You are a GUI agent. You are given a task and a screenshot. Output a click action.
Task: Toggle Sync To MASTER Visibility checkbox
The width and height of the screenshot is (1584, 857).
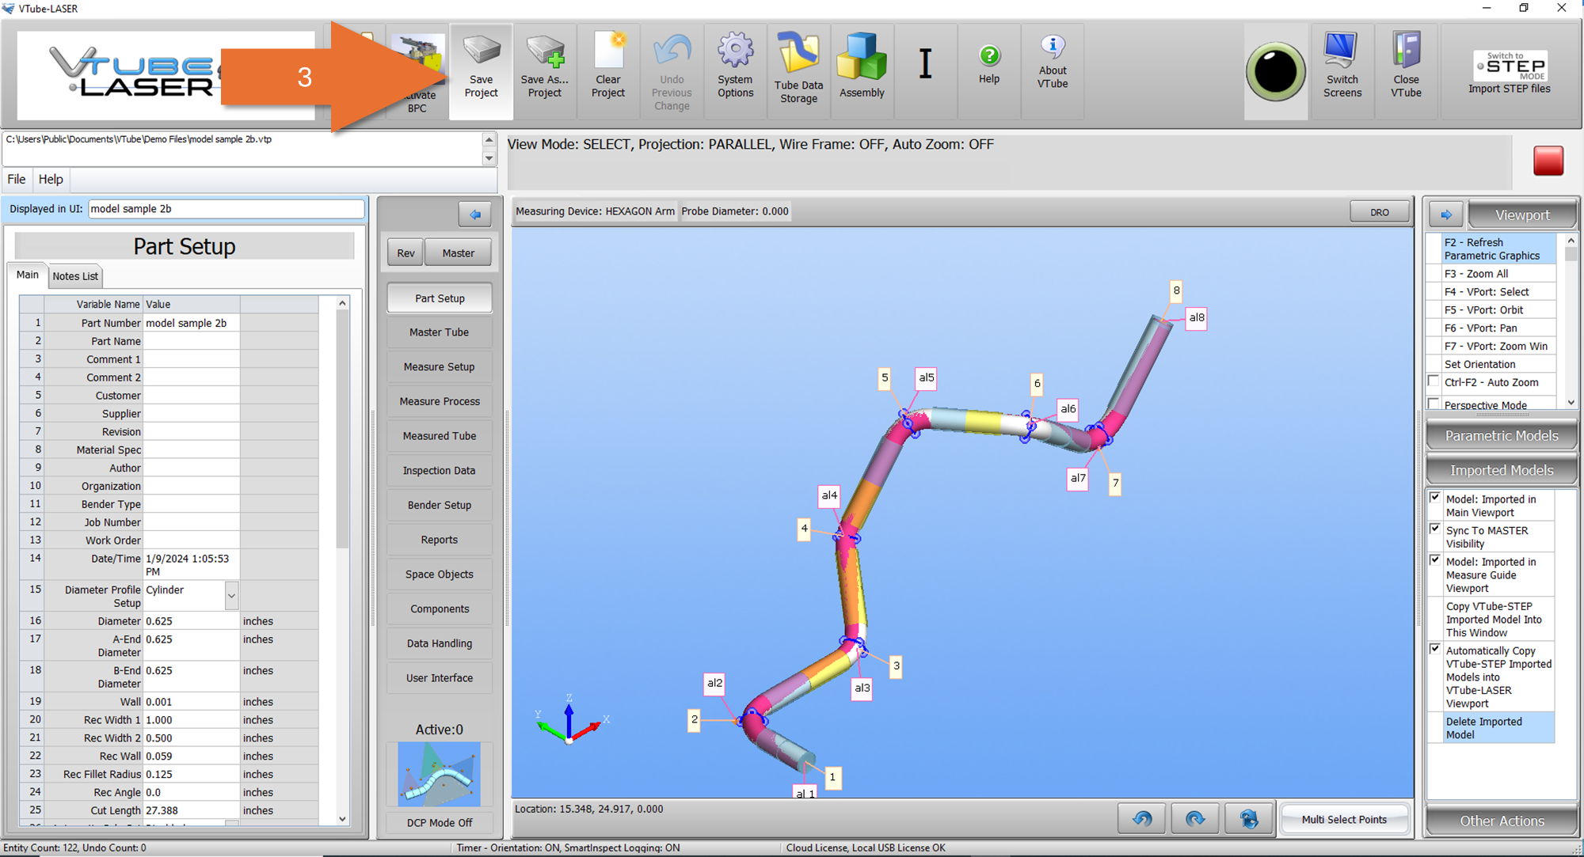point(1435,529)
